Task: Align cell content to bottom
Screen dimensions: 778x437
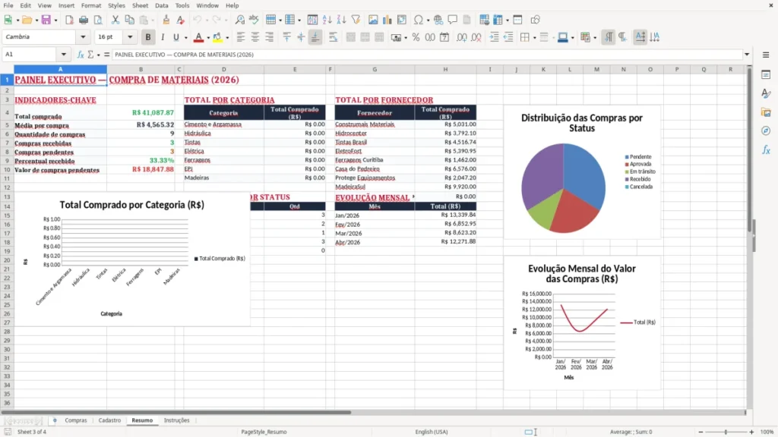Action: pos(315,37)
